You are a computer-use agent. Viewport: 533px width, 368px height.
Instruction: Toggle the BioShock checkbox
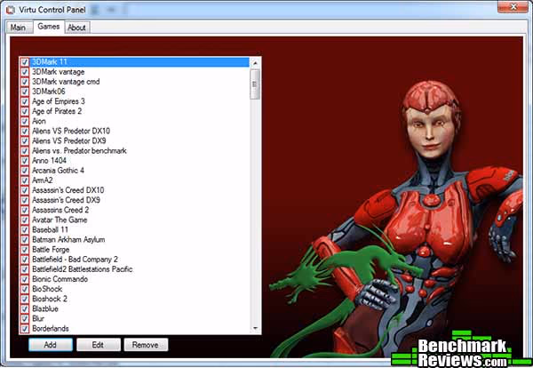click(x=25, y=289)
